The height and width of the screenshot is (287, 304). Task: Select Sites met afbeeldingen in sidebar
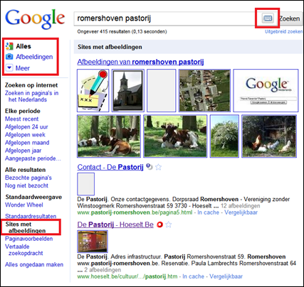(x=26, y=227)
